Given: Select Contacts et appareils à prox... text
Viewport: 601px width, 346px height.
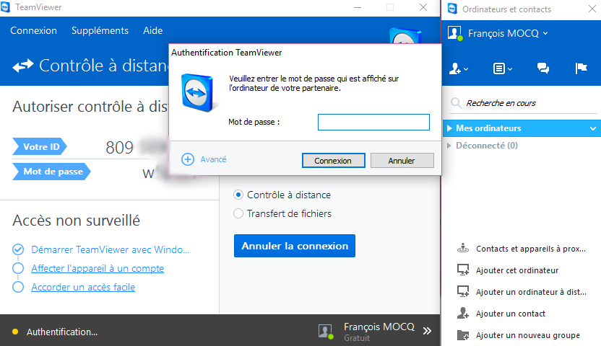Looking at the screenshot, I should (531, 249).
